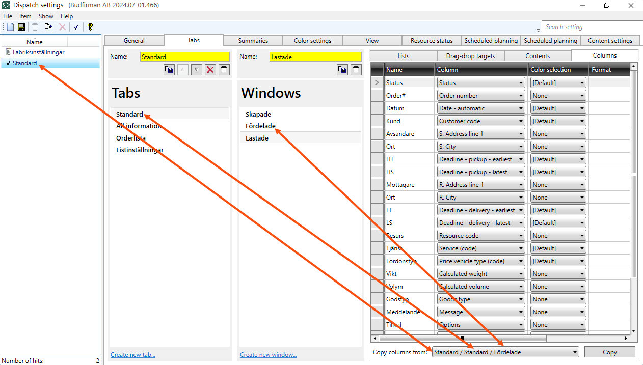Screen dimensions: 643x365
Task: Open help via the question mark icon
Action: (x=90, y=27)
